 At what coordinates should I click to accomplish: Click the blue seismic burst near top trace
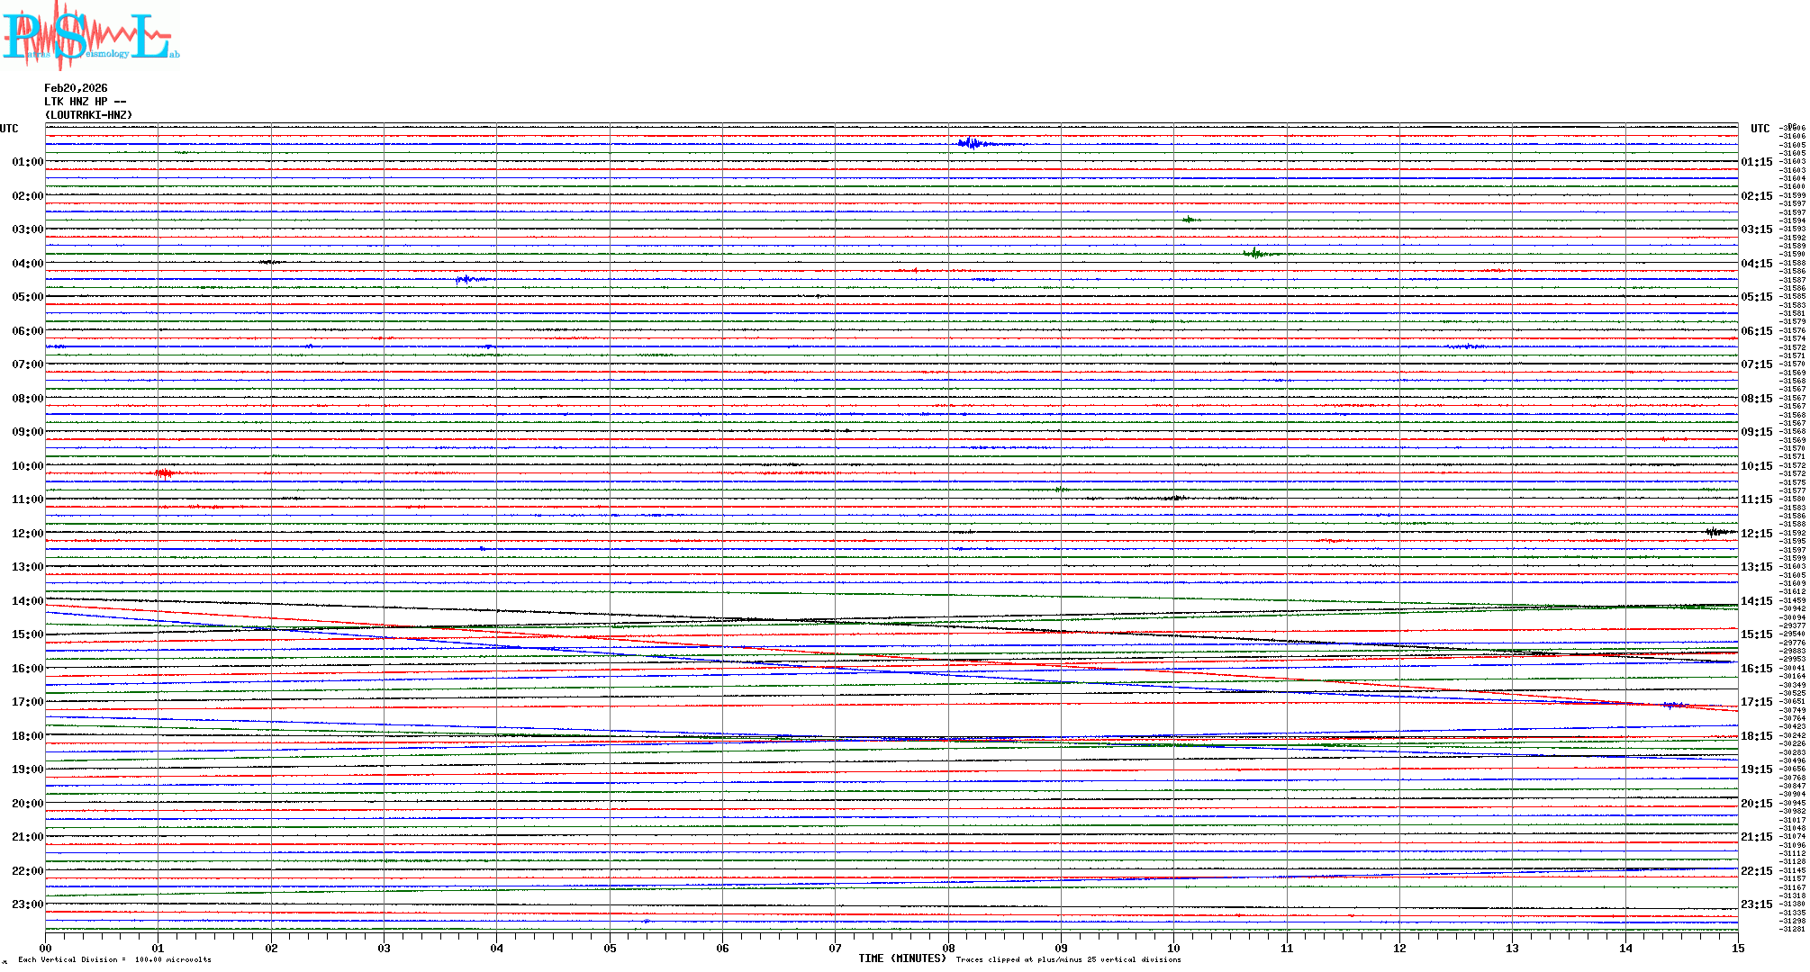[x=971, y=144]
